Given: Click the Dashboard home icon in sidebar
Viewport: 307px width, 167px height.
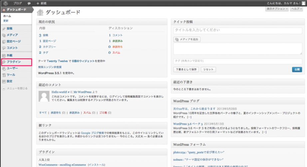Looking at the screenshot, I should click(4, 10).
